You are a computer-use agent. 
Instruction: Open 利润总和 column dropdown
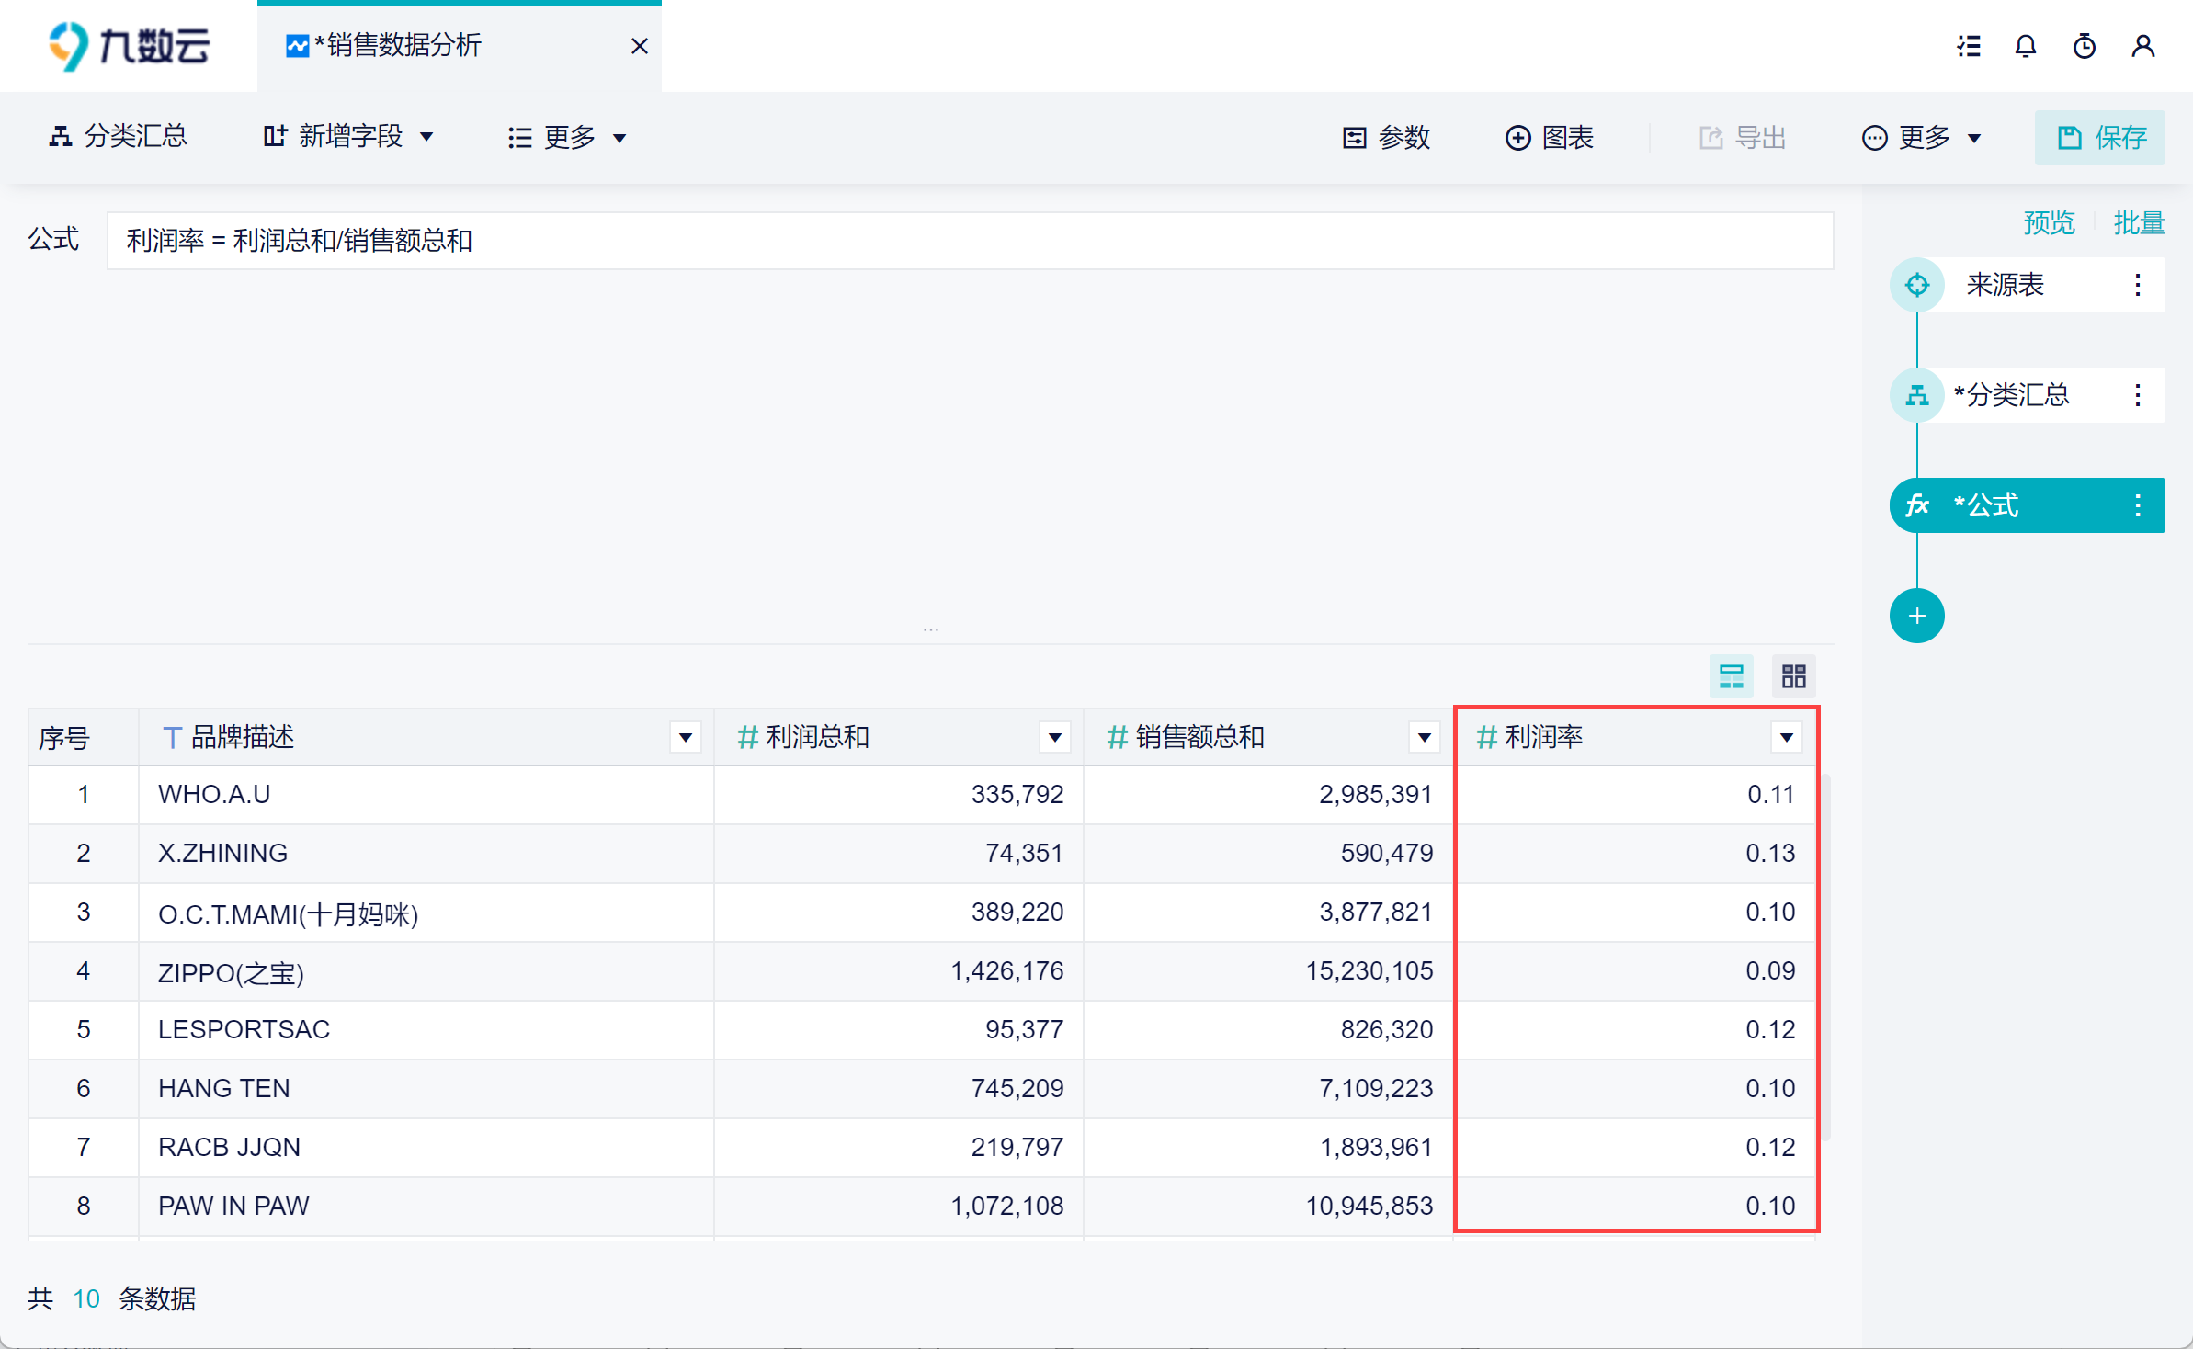[1055, 737]
